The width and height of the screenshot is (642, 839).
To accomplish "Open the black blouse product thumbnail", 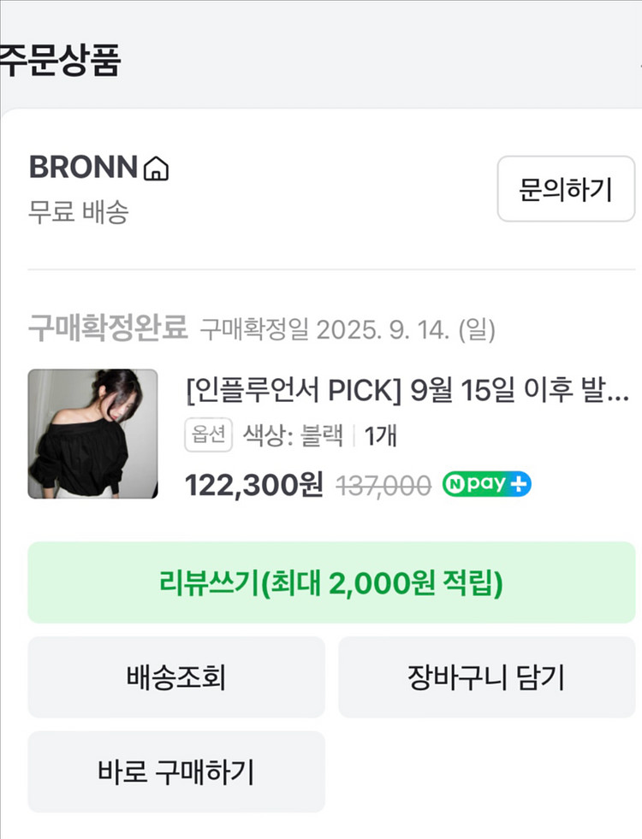I will [x=92, y=434].
